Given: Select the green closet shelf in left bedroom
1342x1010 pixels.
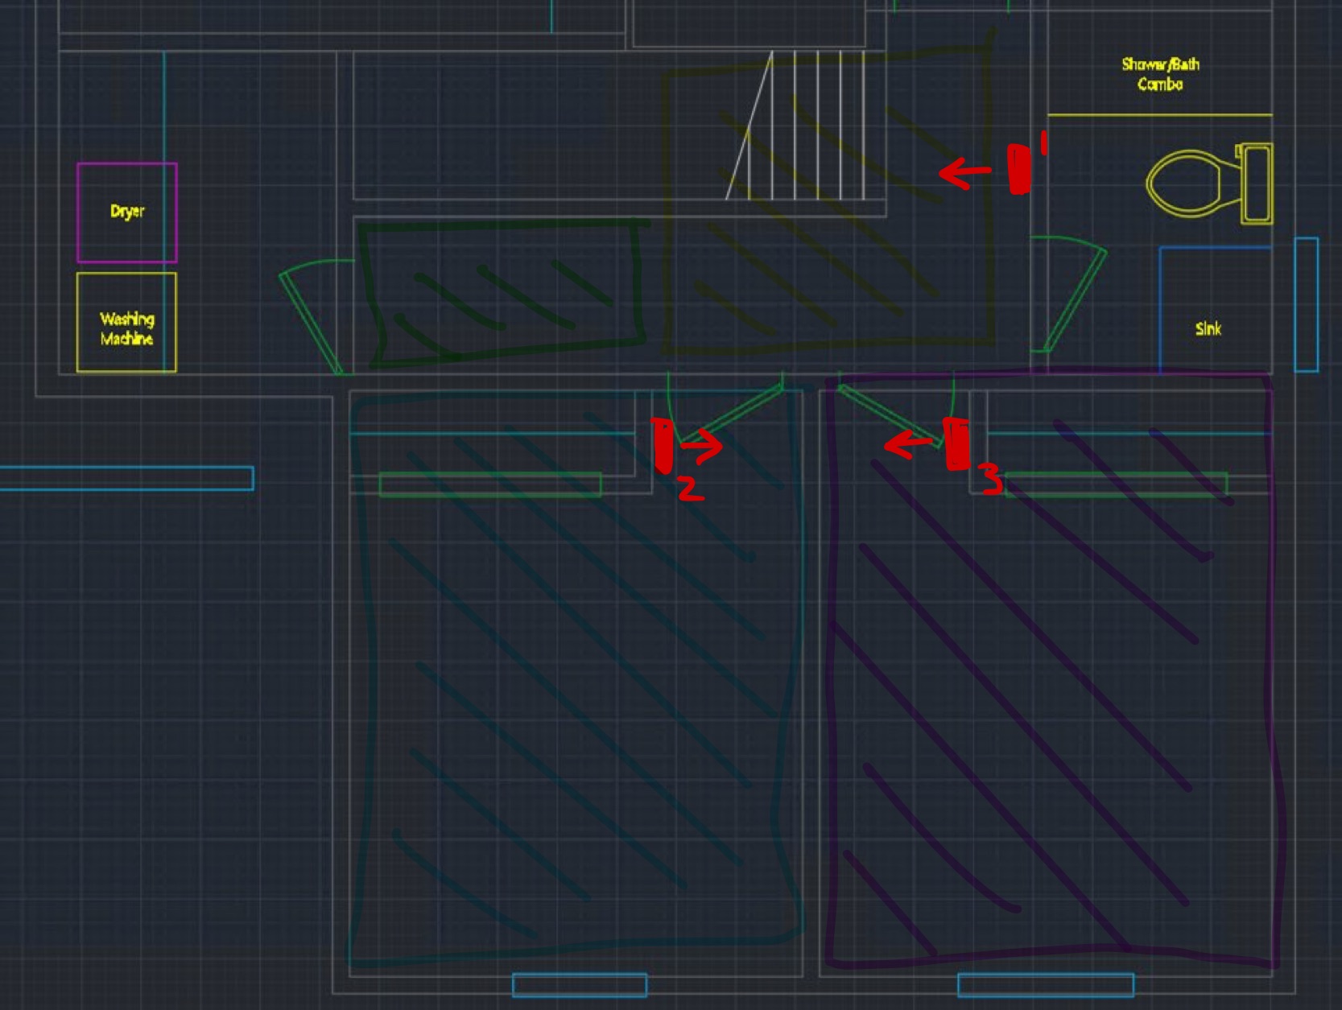Looking at the screenshot, I should [x=489, y=484].
